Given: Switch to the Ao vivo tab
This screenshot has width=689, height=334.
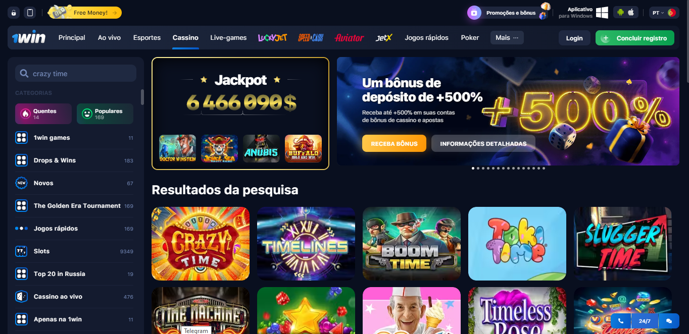Looking at the screenshot, I should [109, 38].
